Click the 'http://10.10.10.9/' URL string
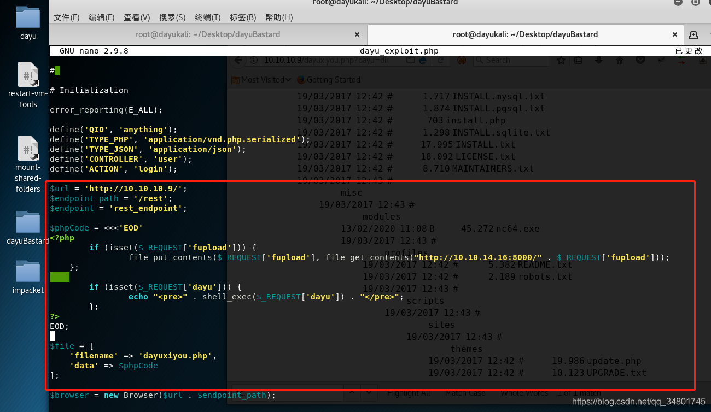Image resolution: width=711 pixels, height=412 pixels. (133, 189)
